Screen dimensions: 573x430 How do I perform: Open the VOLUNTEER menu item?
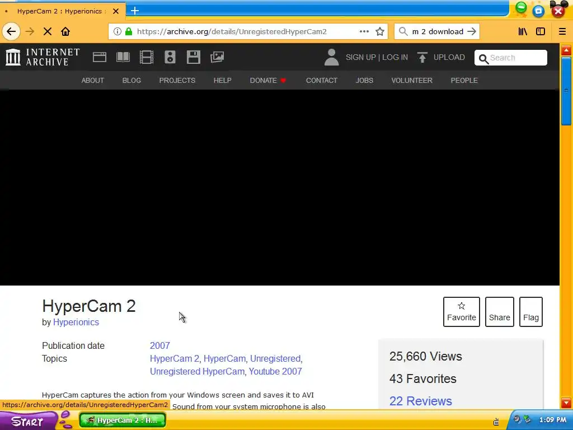coord(412,81)
